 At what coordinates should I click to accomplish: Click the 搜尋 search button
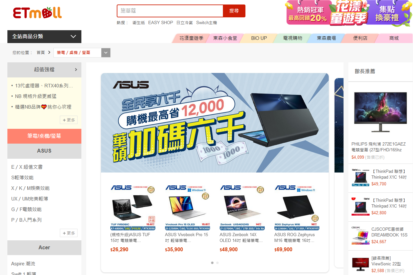tap(234, 11)
